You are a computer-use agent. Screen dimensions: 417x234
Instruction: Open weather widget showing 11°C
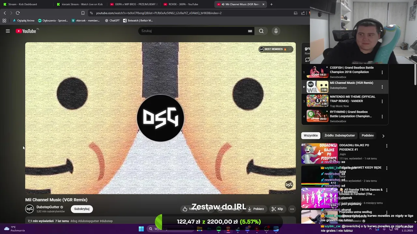pyautogui.click(x=14, y=229)
